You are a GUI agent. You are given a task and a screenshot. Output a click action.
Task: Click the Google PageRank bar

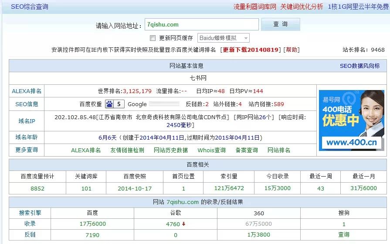tap(164, 104)
